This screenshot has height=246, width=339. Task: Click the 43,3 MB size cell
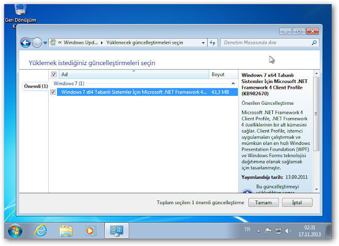tap(220, 92)
